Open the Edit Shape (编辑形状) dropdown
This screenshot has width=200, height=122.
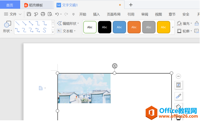point(68,23)
